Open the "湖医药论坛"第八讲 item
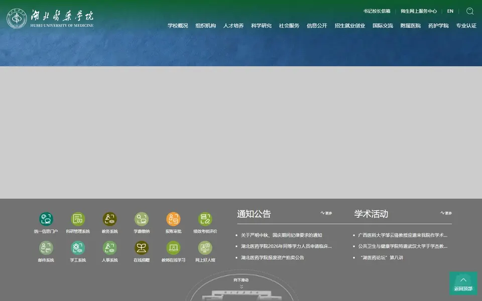The width and height of the screenshot is (482, 301). pyautogui.click(x=382, y=258)
